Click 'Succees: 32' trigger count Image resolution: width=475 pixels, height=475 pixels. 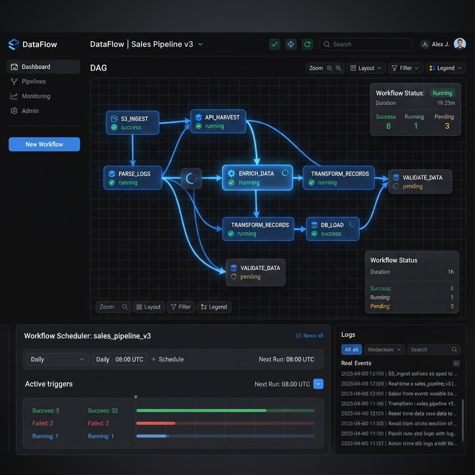pyautogui.click(x=103, y=411)
